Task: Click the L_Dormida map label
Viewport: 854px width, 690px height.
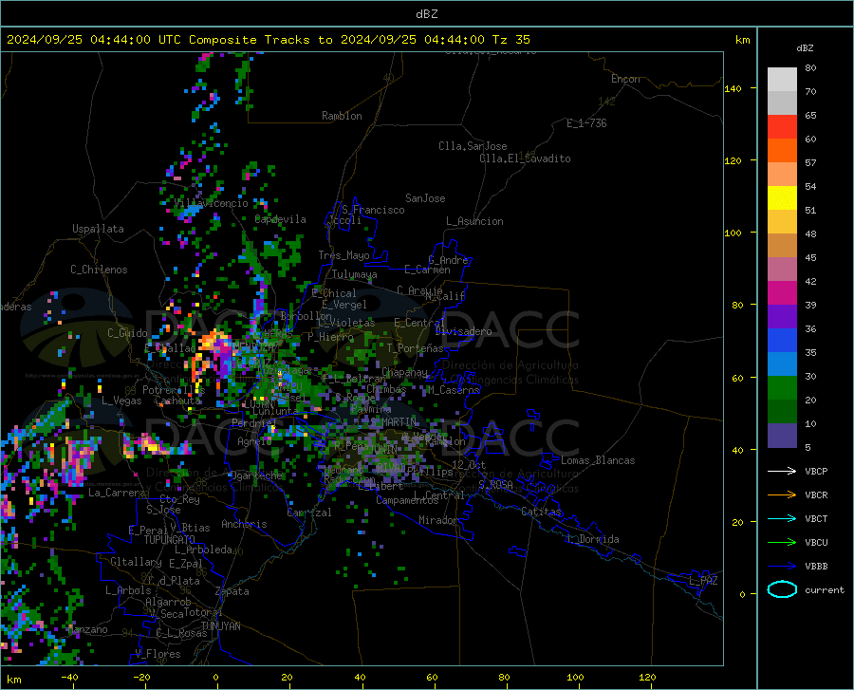Action: tap(592, 539)
